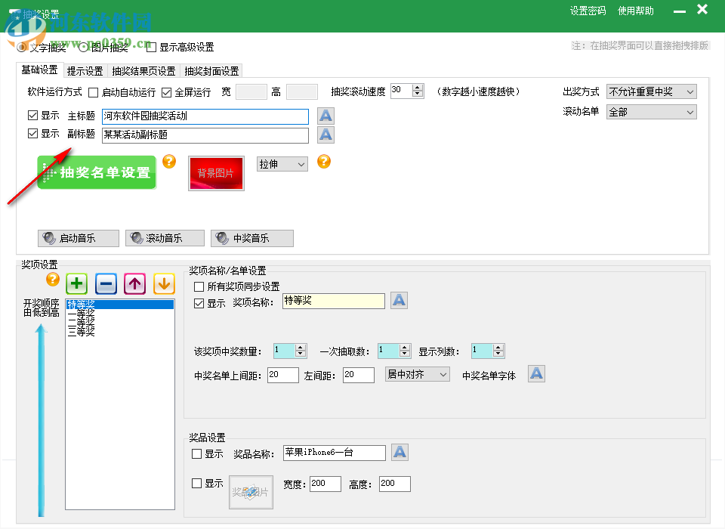This screenshot has height=529, width=725.
Task: Open the 出奖方式 dropdown showing 不允许重复中奖
Action: coord(651,91)
